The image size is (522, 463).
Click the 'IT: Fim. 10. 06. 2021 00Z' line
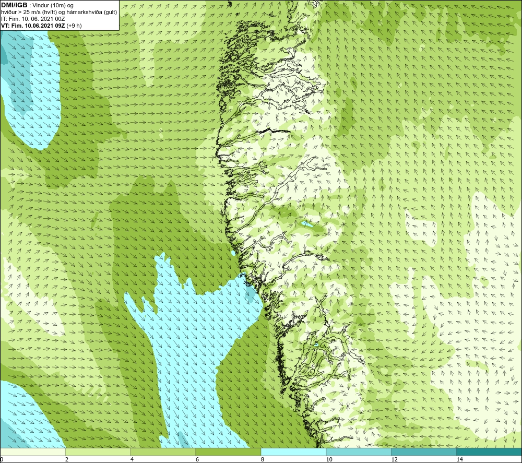tap(33, 19)
